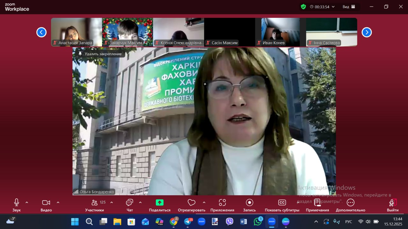Open Telegram from the Windows taskbar
The height and width of the screenshot is (229, 408).
coord(188,221)
